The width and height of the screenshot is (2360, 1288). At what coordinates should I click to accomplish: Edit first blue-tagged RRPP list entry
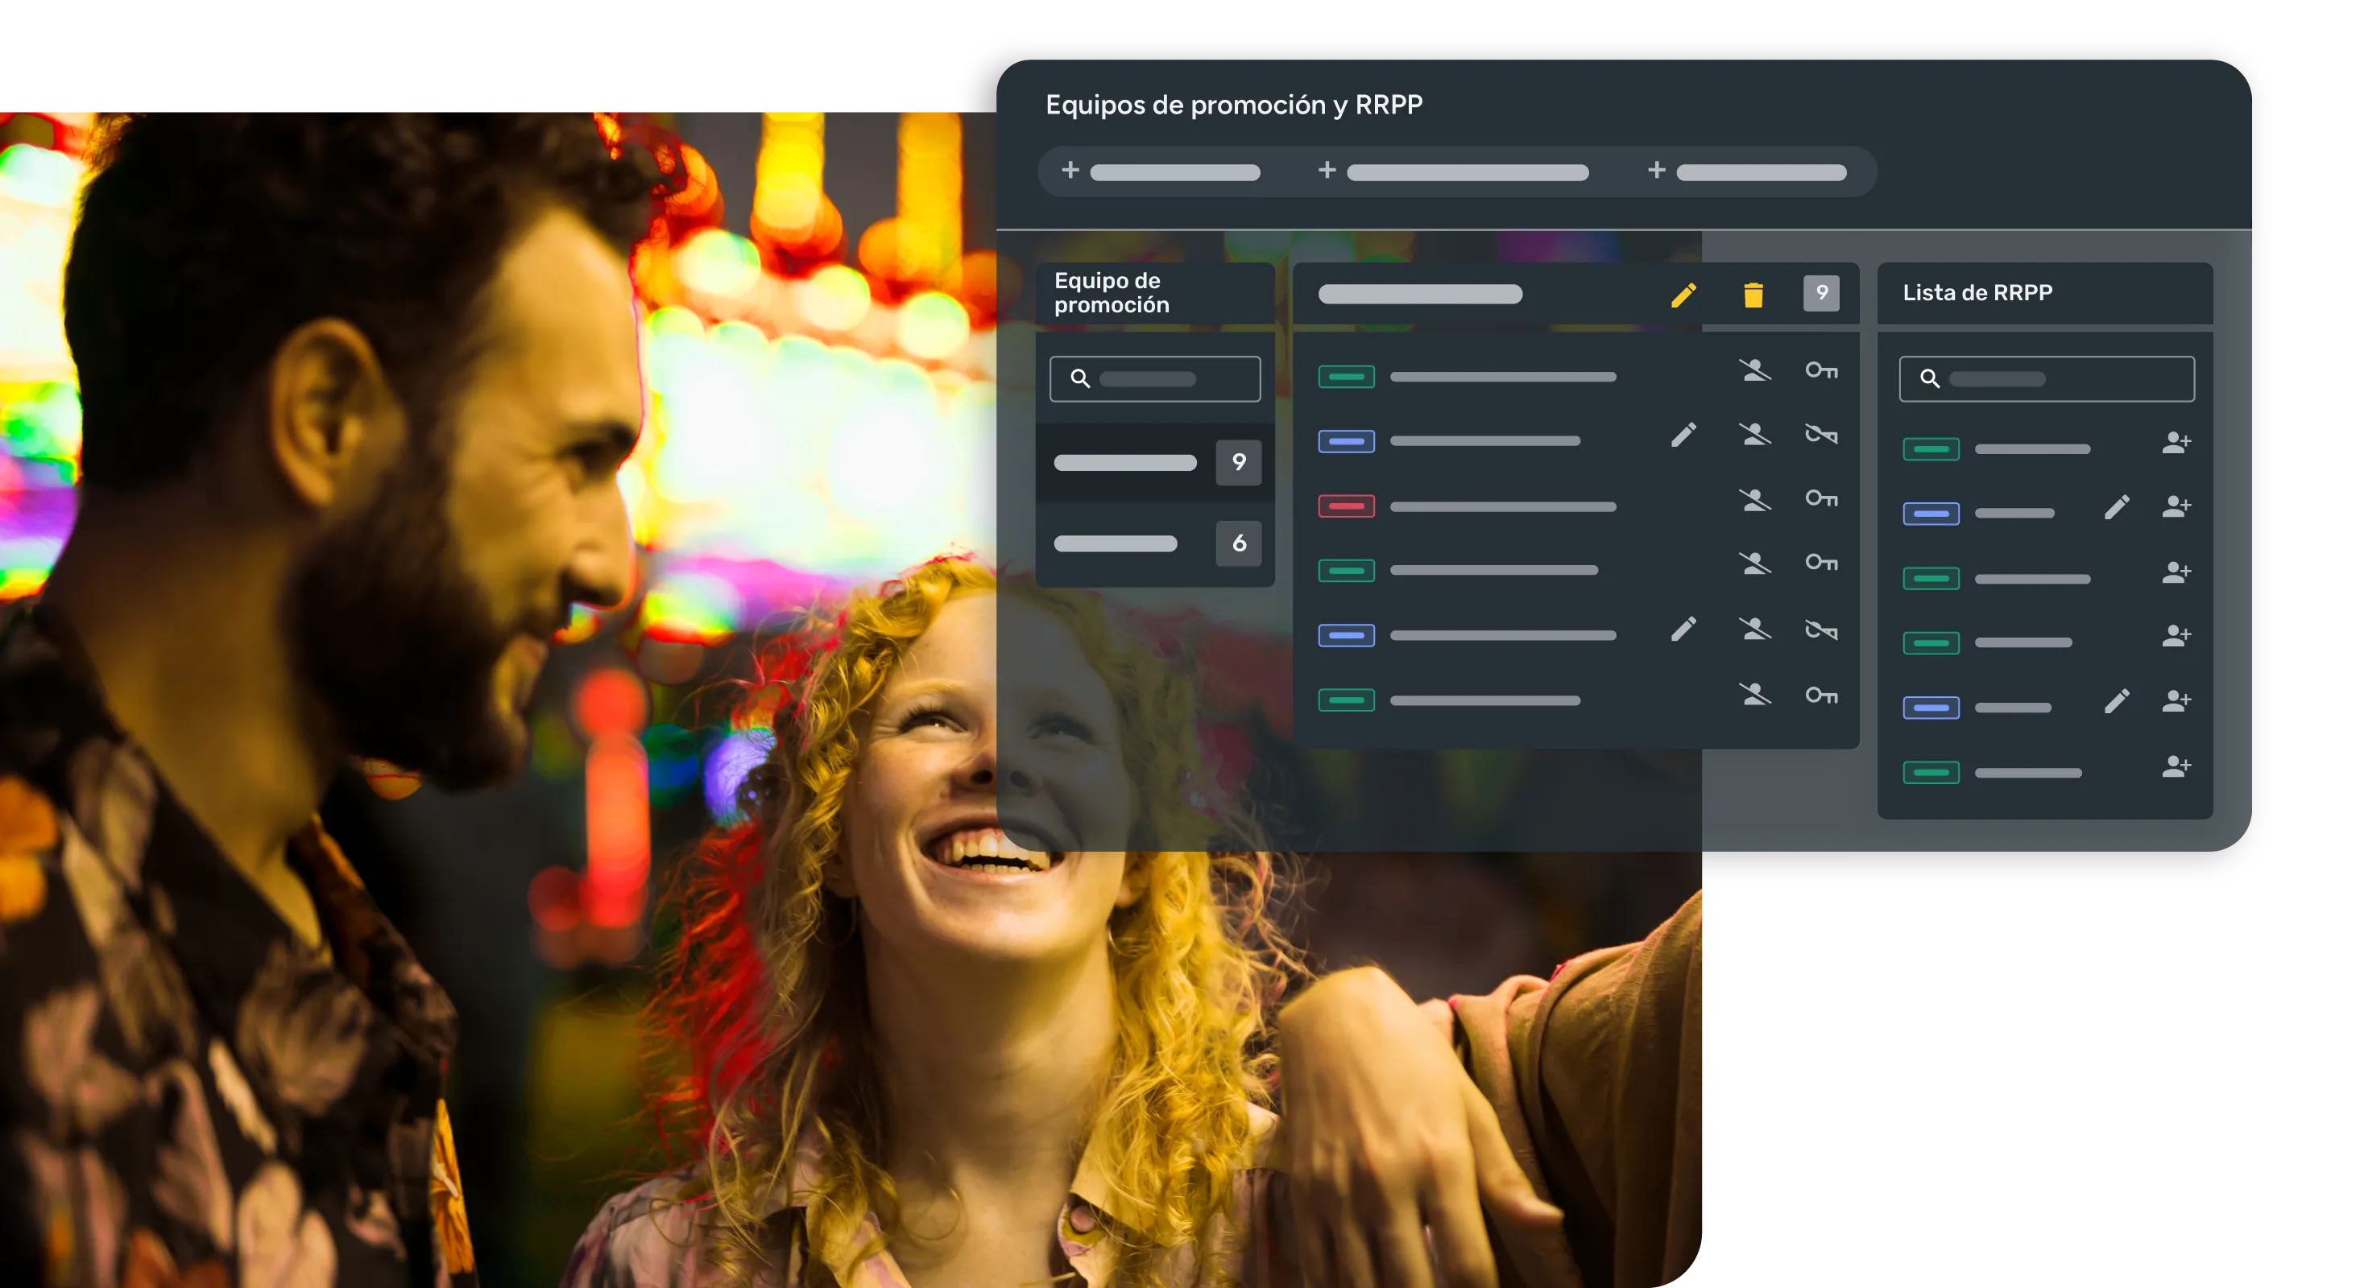2116,507
